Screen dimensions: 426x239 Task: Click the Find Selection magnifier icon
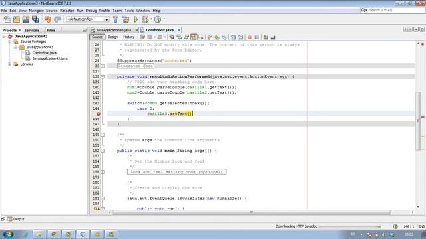[172, 37]
